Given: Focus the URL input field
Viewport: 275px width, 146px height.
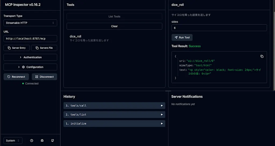Looking at the screenshot, I should pyautogui.click(x=30, y=39).
